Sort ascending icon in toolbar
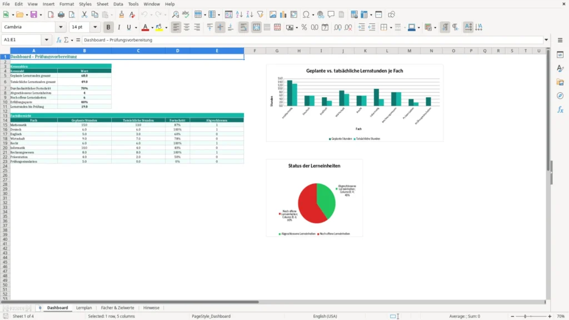The height and width of the screenshot is (320, 569). point(239,14)
